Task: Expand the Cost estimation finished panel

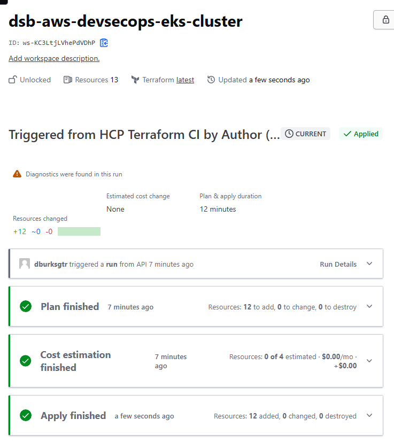Action: tap(369, 361)
